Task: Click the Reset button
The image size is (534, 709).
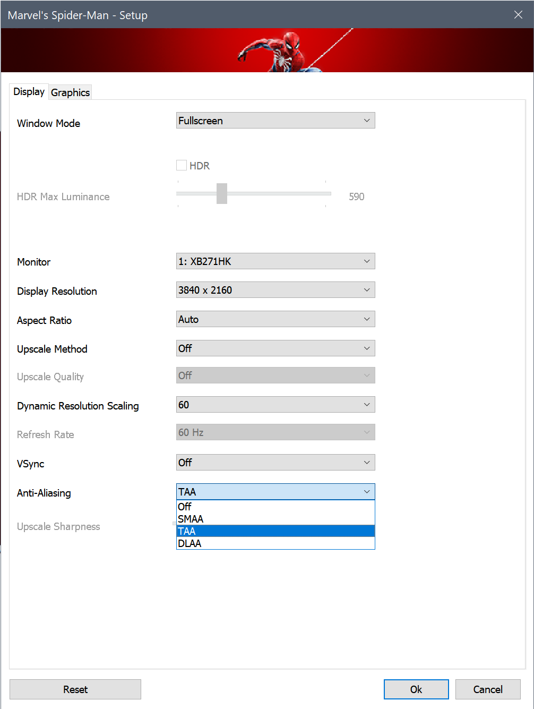Action: tap(75, 689)
